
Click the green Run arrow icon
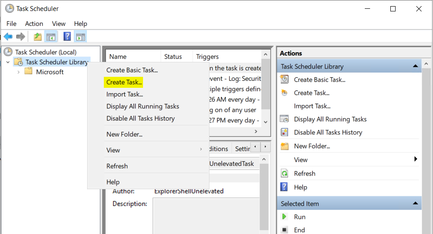[284, 216]
